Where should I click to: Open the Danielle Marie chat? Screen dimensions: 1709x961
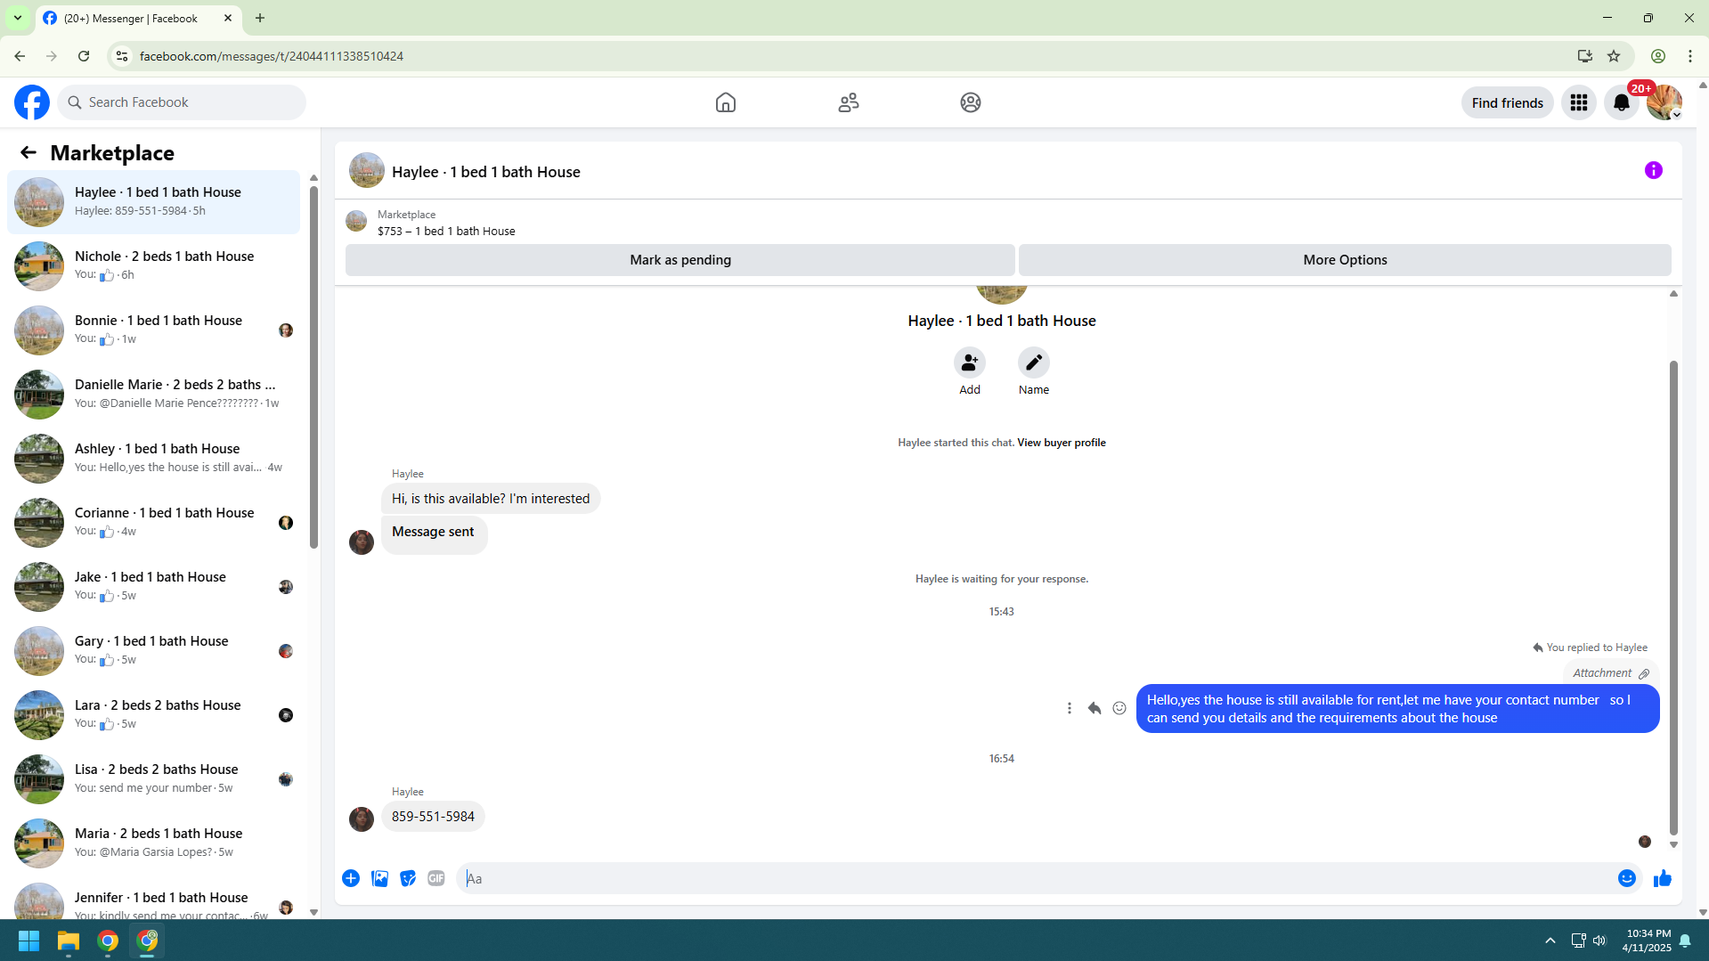153,395
